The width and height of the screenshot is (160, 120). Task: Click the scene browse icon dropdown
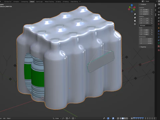tap(143, 1)
